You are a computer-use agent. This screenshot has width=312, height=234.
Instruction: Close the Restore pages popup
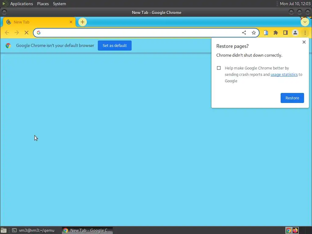tap(304, 42)
